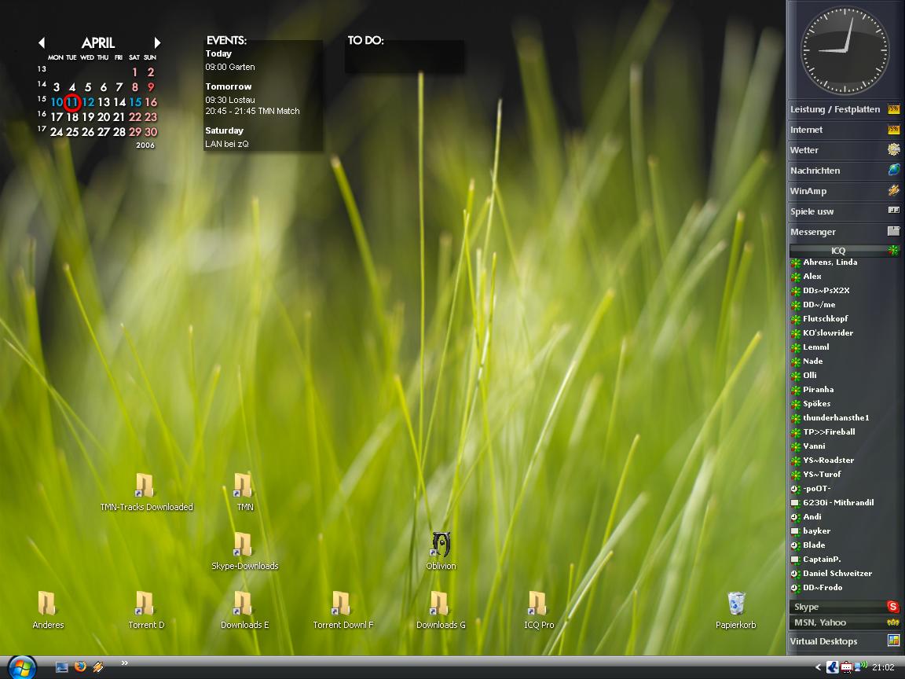905x679 pixels.
Task: Expand the Wetter sidebar panel
Action: pos(844,150)
